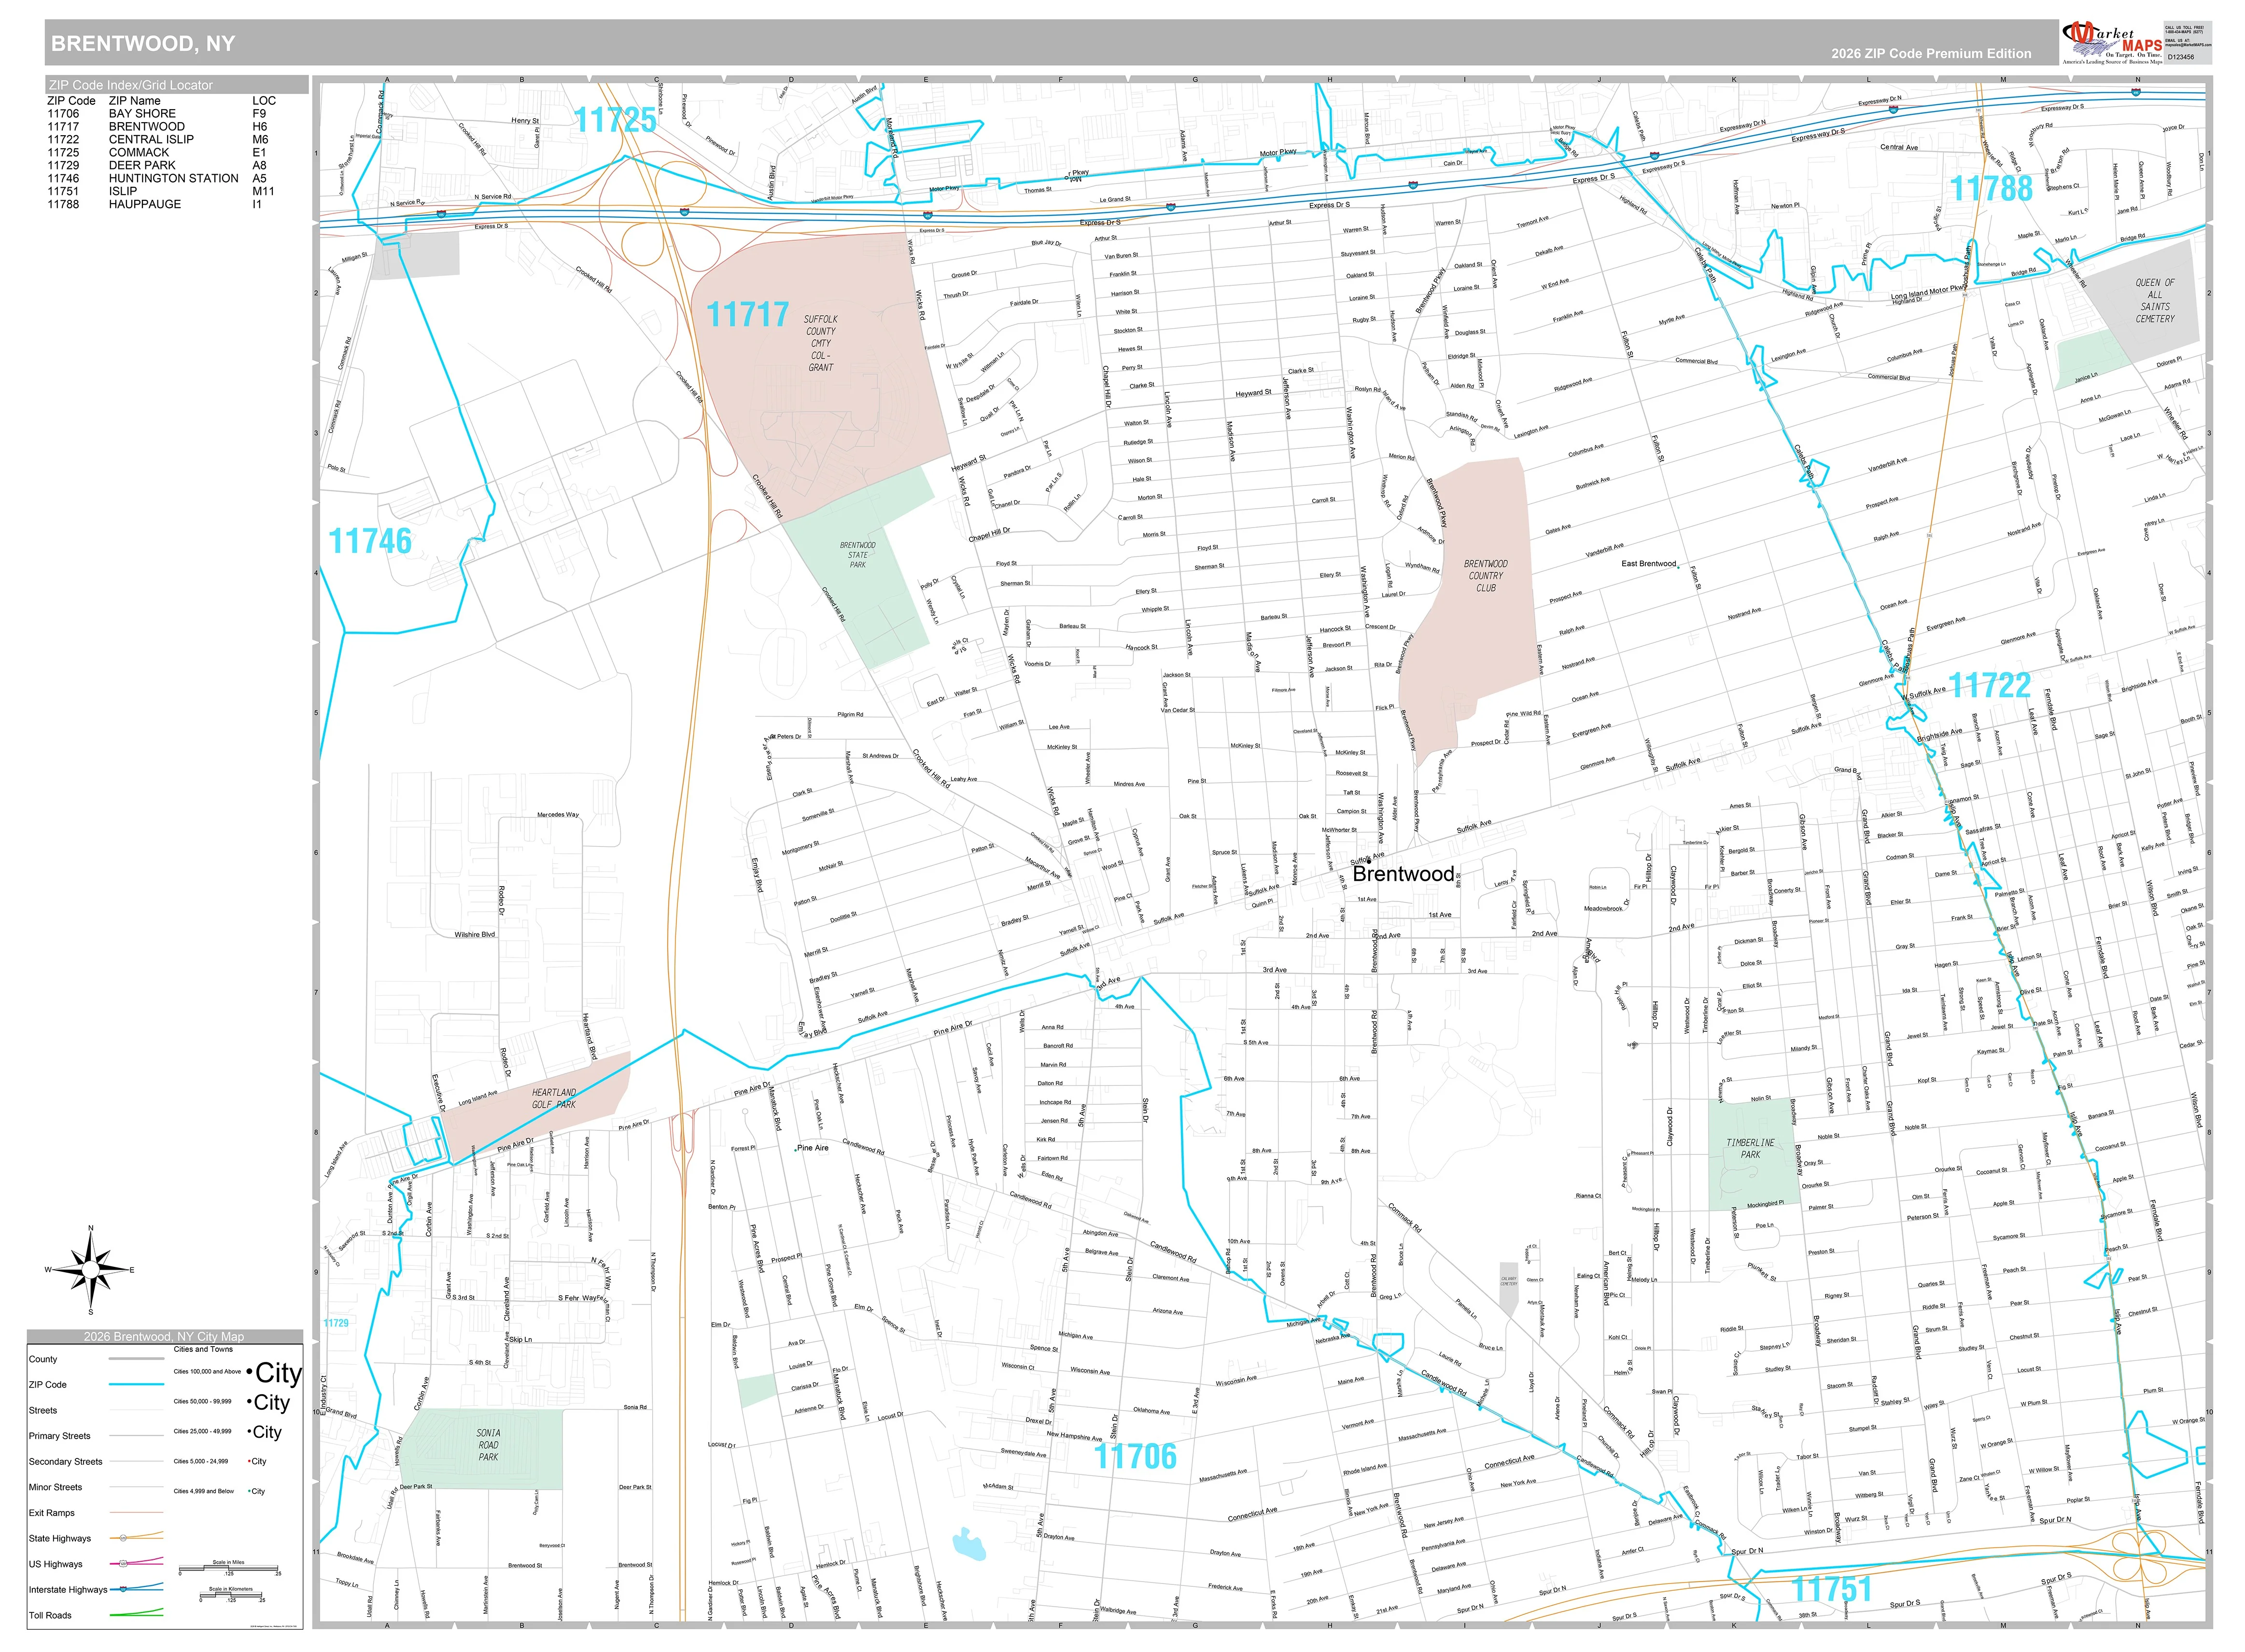Click the blue Interstate Highways line sample
Screen dimensions: 2245x1652
click(136, 1588)
